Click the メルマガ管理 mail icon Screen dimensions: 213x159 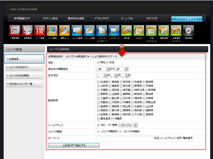coord(77,30)
